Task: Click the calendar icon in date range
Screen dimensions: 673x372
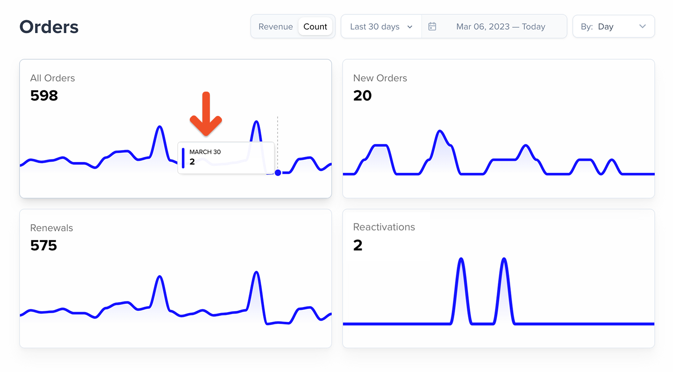Action: (x=432, y=27)
